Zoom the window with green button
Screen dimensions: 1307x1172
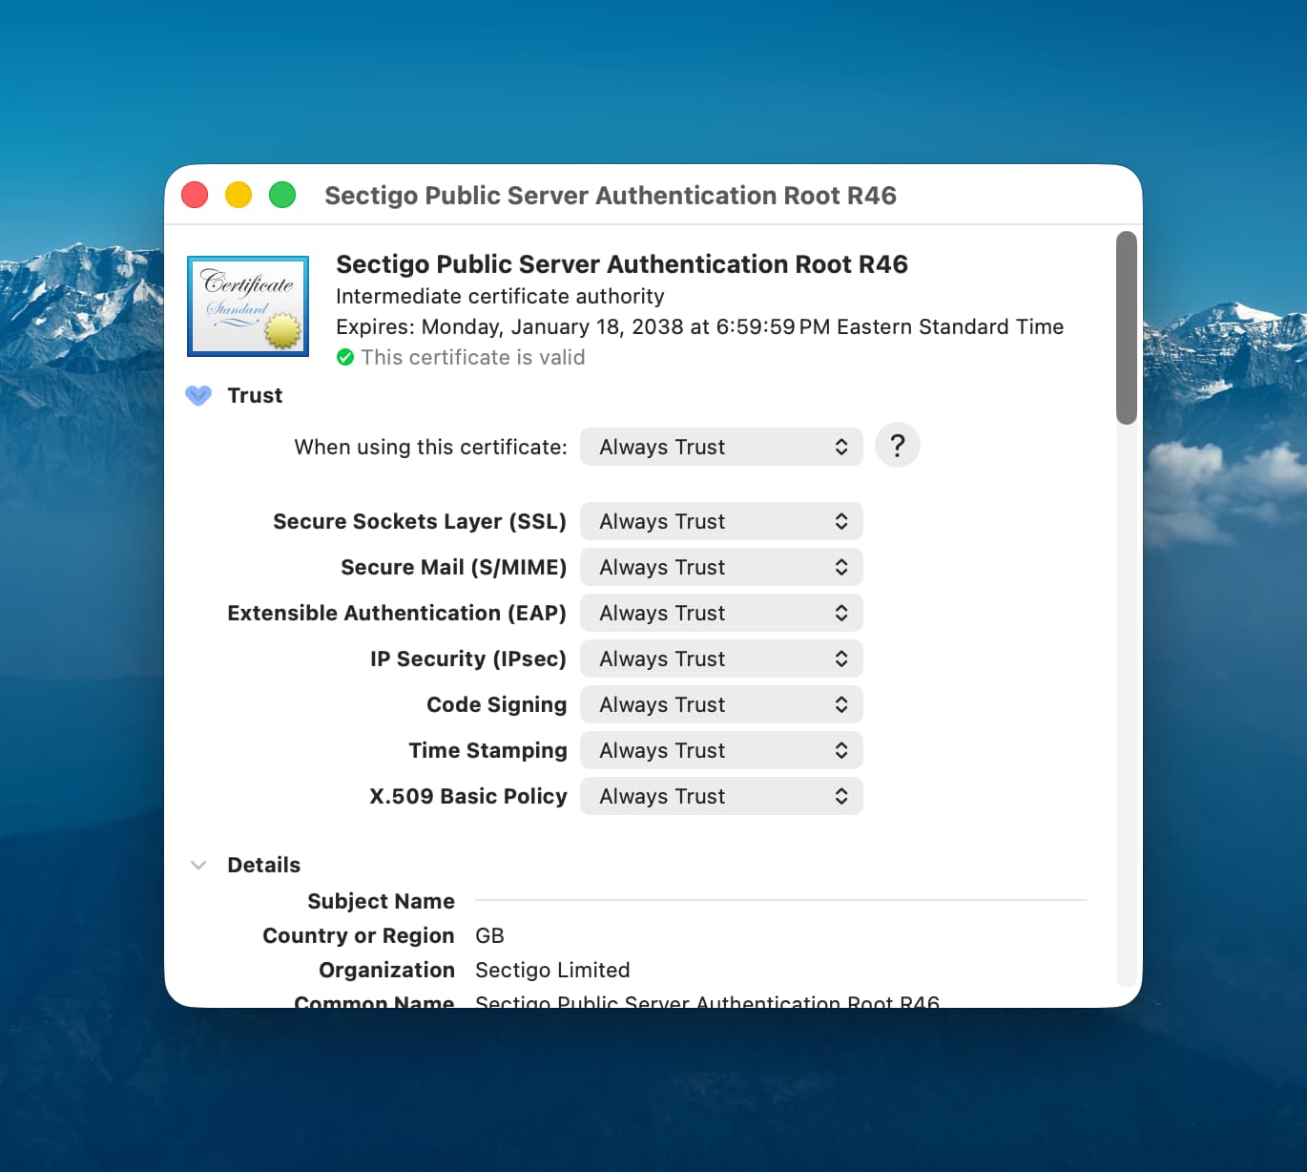(282, 195)
